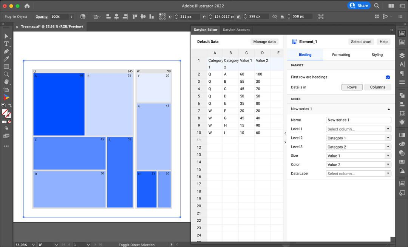Viewport: 408px width, 247px height.
Task: Collapse the New series 1 section
Action: (389, 109)
